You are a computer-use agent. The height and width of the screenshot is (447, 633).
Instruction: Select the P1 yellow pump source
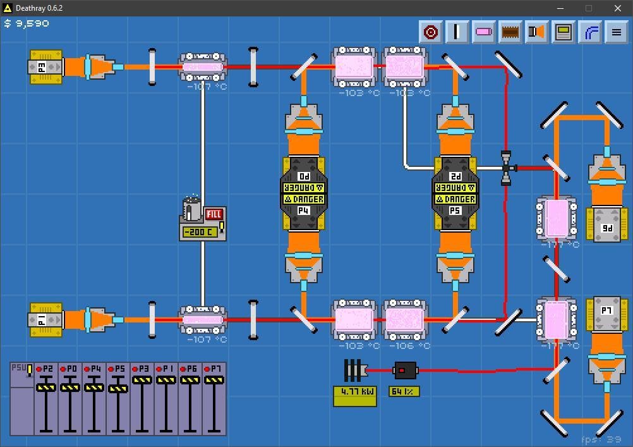(x=45, y=320)
